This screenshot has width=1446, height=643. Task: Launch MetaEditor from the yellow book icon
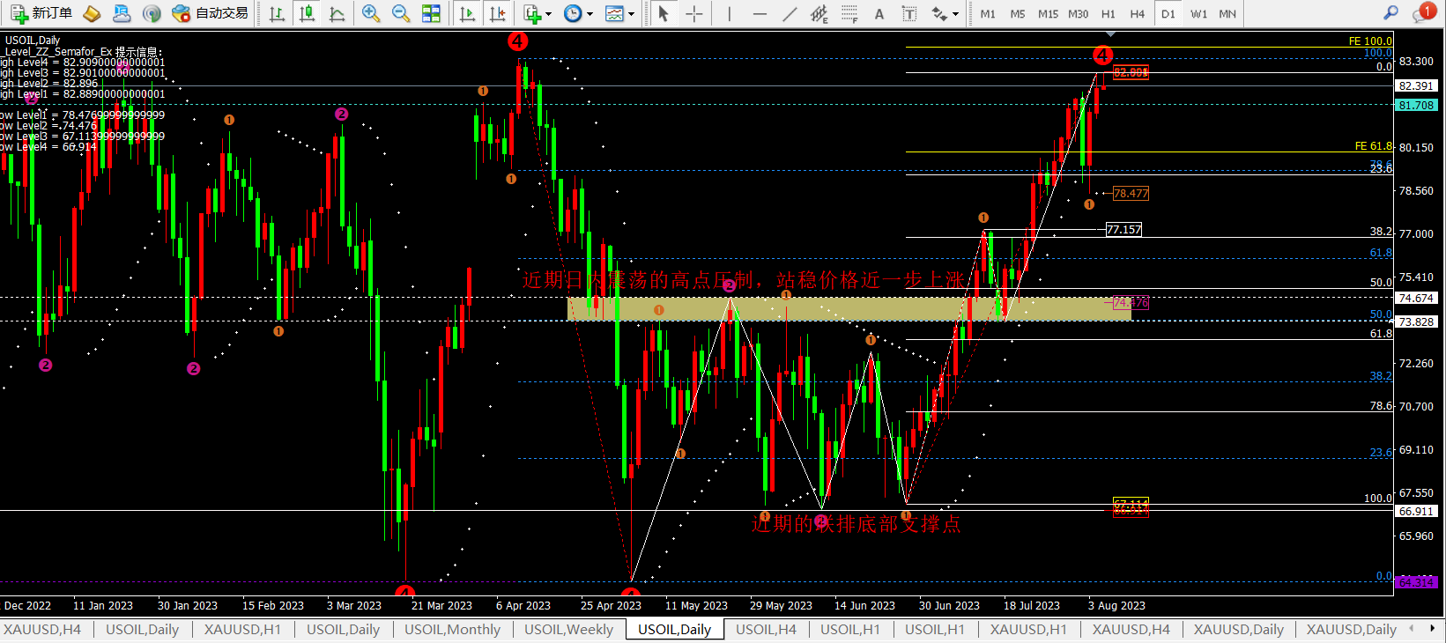[x=92, y=13]
